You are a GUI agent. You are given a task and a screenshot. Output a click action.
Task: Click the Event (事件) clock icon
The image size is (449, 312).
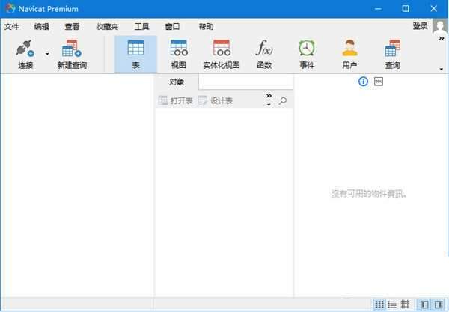(x=307, y=51)
